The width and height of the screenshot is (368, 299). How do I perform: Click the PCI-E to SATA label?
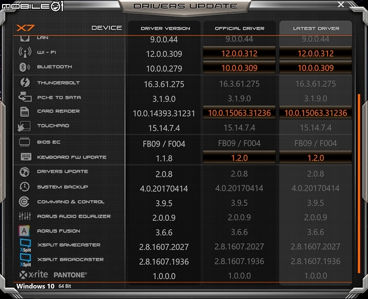tap(59, 97)
